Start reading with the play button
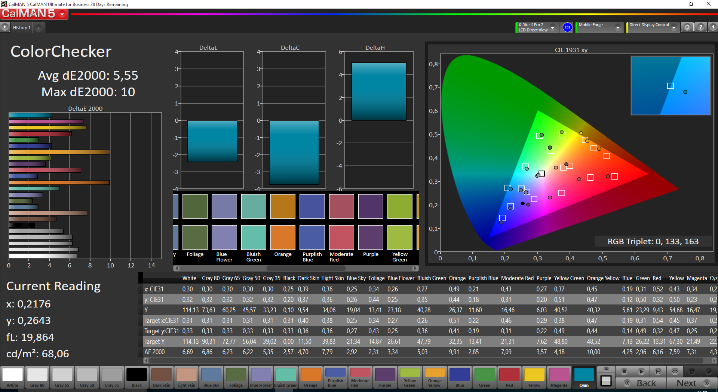Screen dimensions: 718x392 pos(641,371)
